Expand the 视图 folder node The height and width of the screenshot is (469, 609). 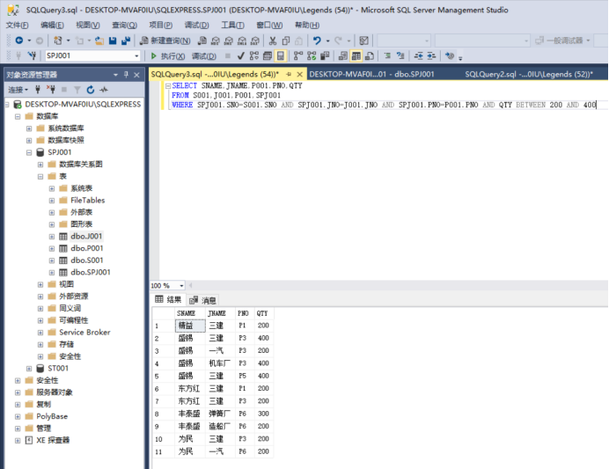40,284
